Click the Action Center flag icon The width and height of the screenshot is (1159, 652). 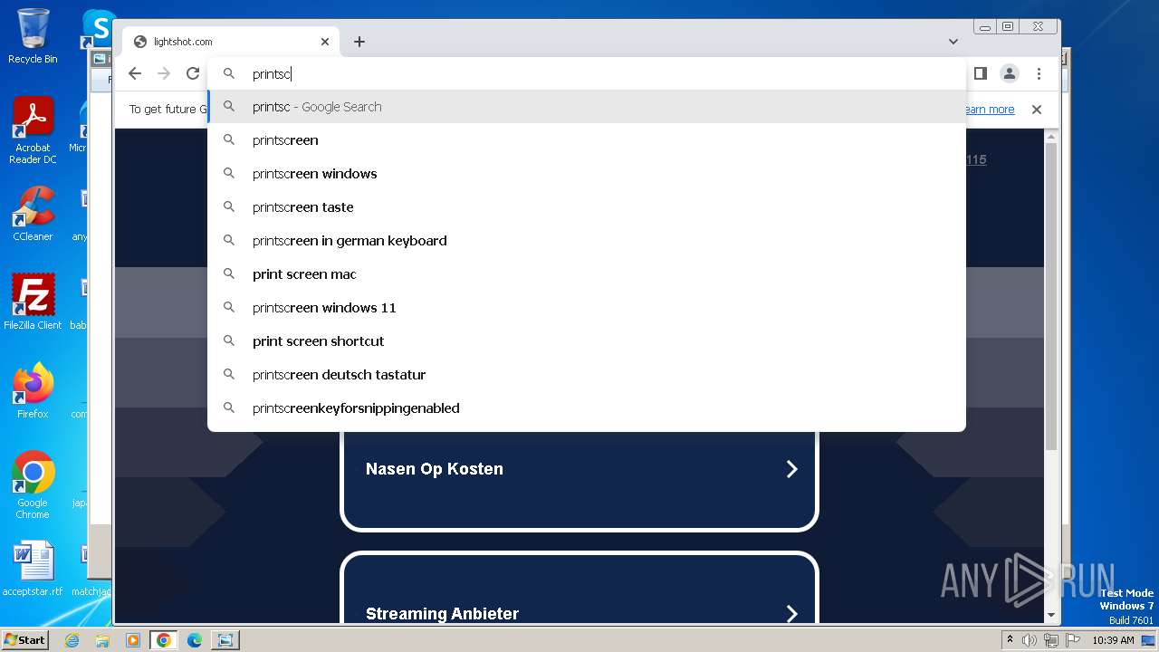1073,640
